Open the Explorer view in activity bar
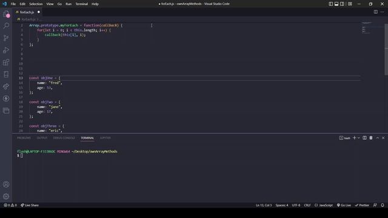388x218 pixels. [x=6, y=14]
